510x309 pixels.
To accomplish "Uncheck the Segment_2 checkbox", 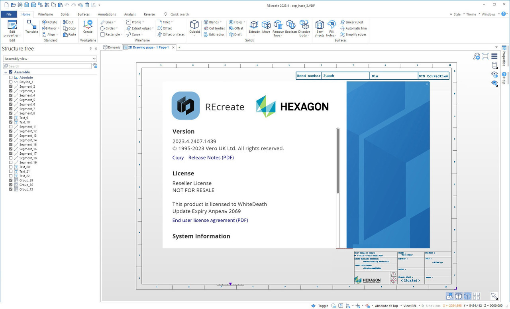I will coord(11,87).
